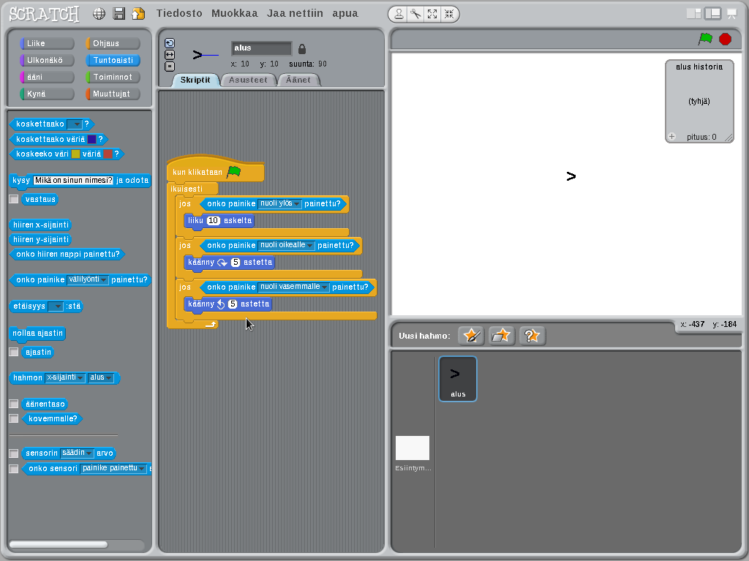Open etäisyys block target dropdown

click(x=56, y=306)
